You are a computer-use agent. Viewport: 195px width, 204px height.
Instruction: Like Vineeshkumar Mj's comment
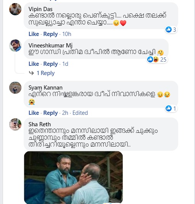tap(34, 64)
